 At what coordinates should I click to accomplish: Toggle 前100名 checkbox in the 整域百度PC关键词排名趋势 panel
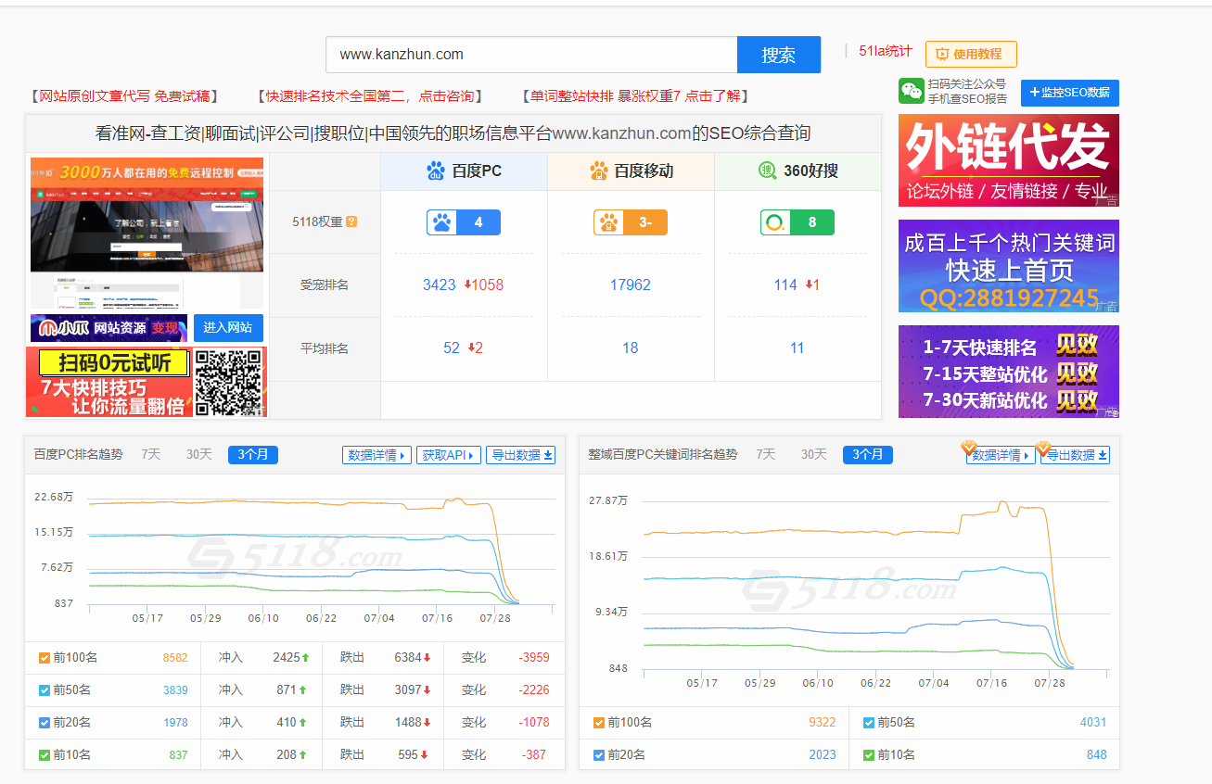tap(599, 723)
